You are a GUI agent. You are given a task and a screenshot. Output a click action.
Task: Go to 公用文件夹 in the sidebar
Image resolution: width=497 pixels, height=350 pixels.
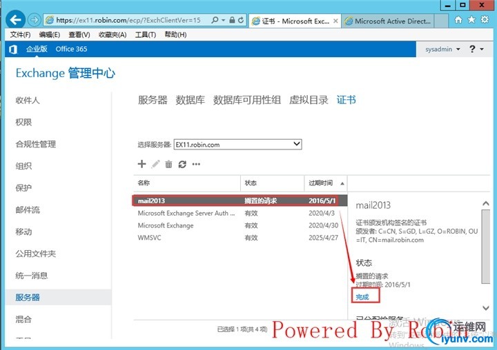pyautogui.click(x=35, y=254)
